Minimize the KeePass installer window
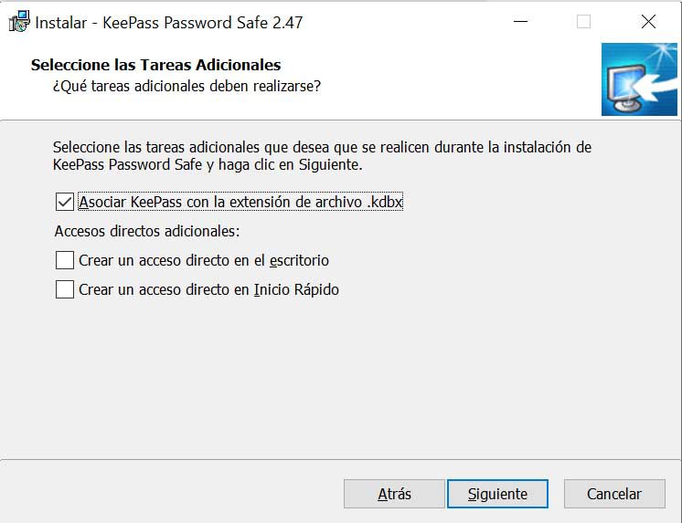Screen dimensions: 682x523 tap(519, 22)
